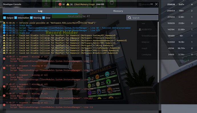Toggle the Information filter checkbox
This screenshot has width=197, height=113.
tap(16, 18)
